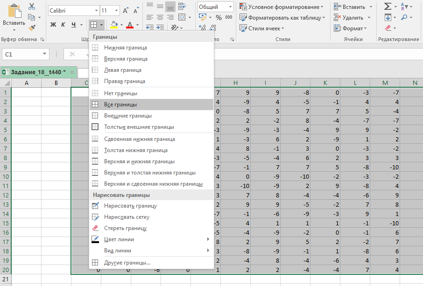
Task: Toggle bold formatting (Ж)
Action: click(53, 24)
